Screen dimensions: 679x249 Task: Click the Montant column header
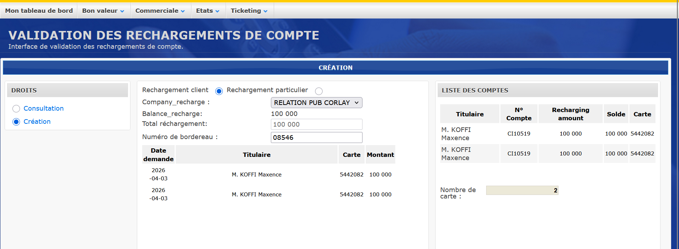click(x=380, y=155)
